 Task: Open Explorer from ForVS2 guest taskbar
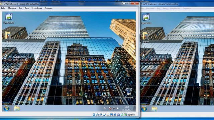click(154, 109)
